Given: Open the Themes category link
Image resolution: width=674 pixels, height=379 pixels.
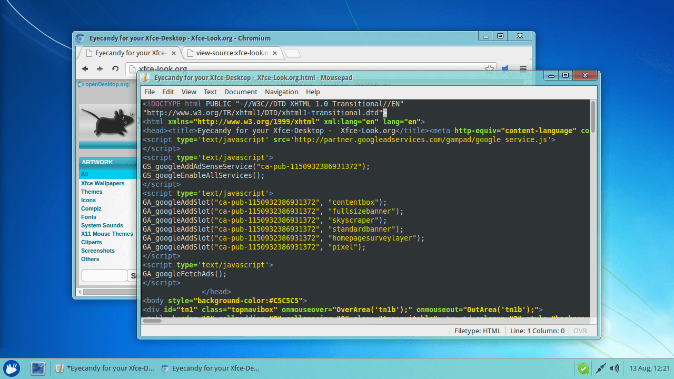Looking at the screenshot, I should coord(92,192).
